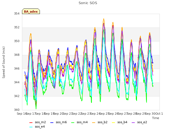Select the sos_m4 legend entry
This screenshot has width=176, height=132.
[79, 122]
